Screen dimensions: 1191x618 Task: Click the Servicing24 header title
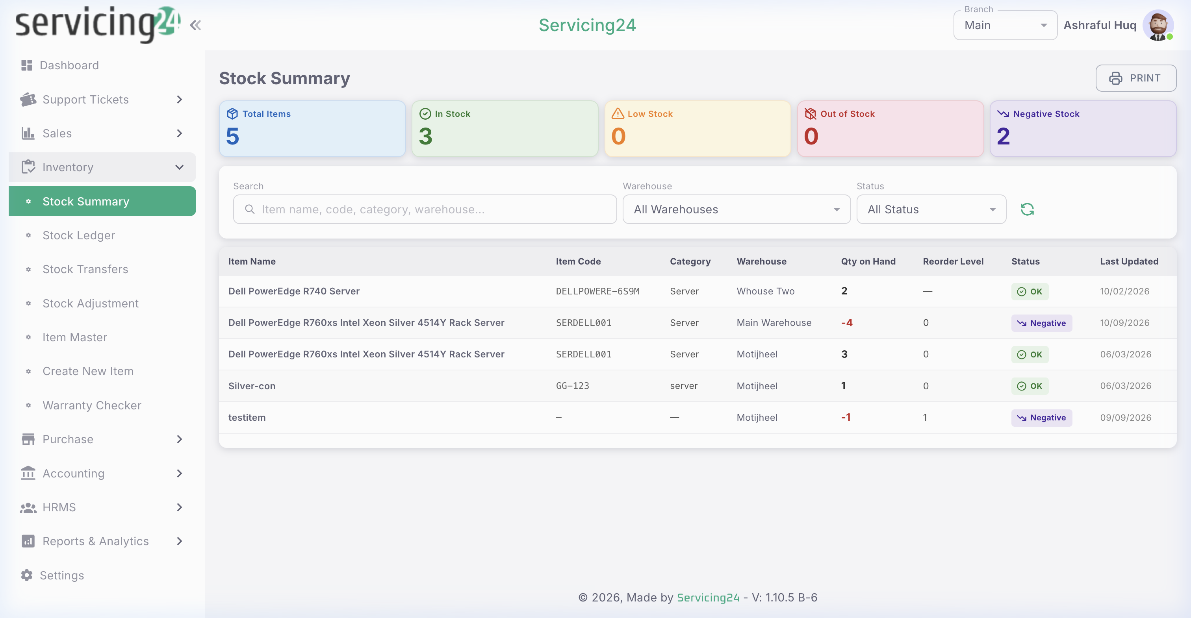tap(587, 25)
